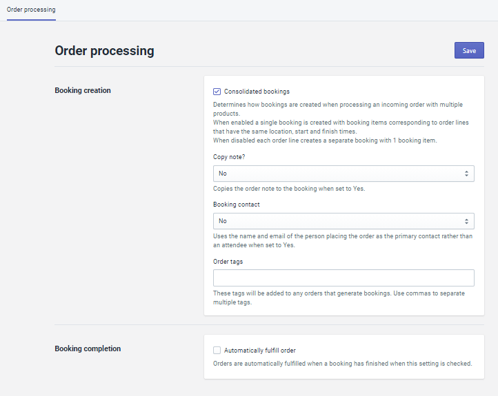The image size is (498, 396).
Task: Click the help text under Automatically fulfill order
Action: [342, 364]
